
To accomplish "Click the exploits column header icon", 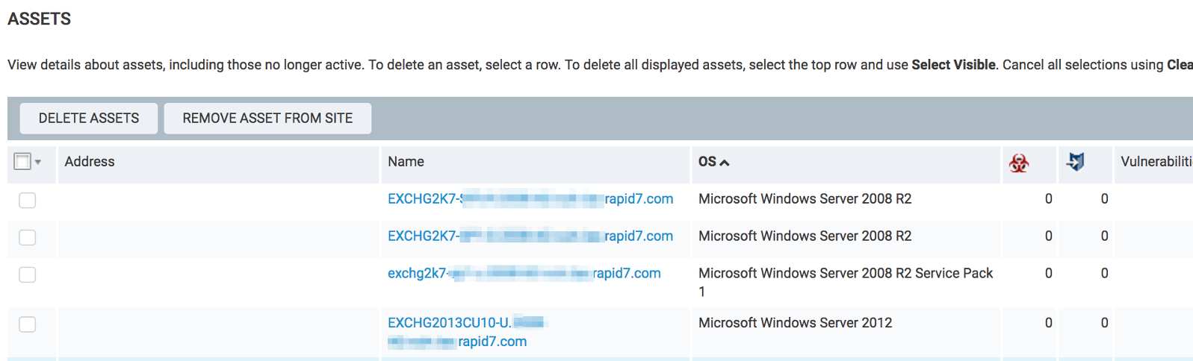I will [1076, 162].
